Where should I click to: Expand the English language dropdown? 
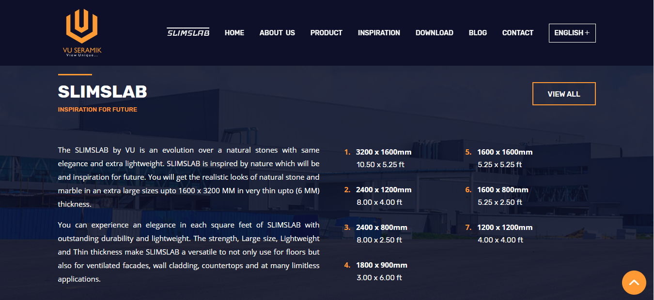(x=572, y=33)
